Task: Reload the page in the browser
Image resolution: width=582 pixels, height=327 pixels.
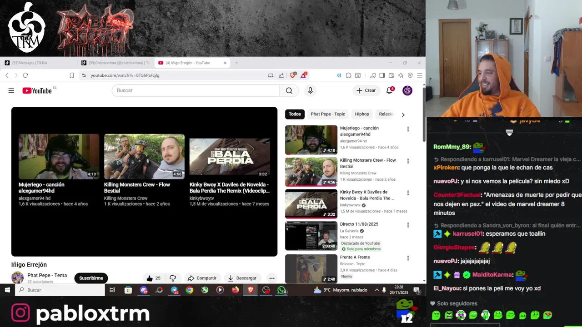Action: pyautogui.click(x=25, y=75)
